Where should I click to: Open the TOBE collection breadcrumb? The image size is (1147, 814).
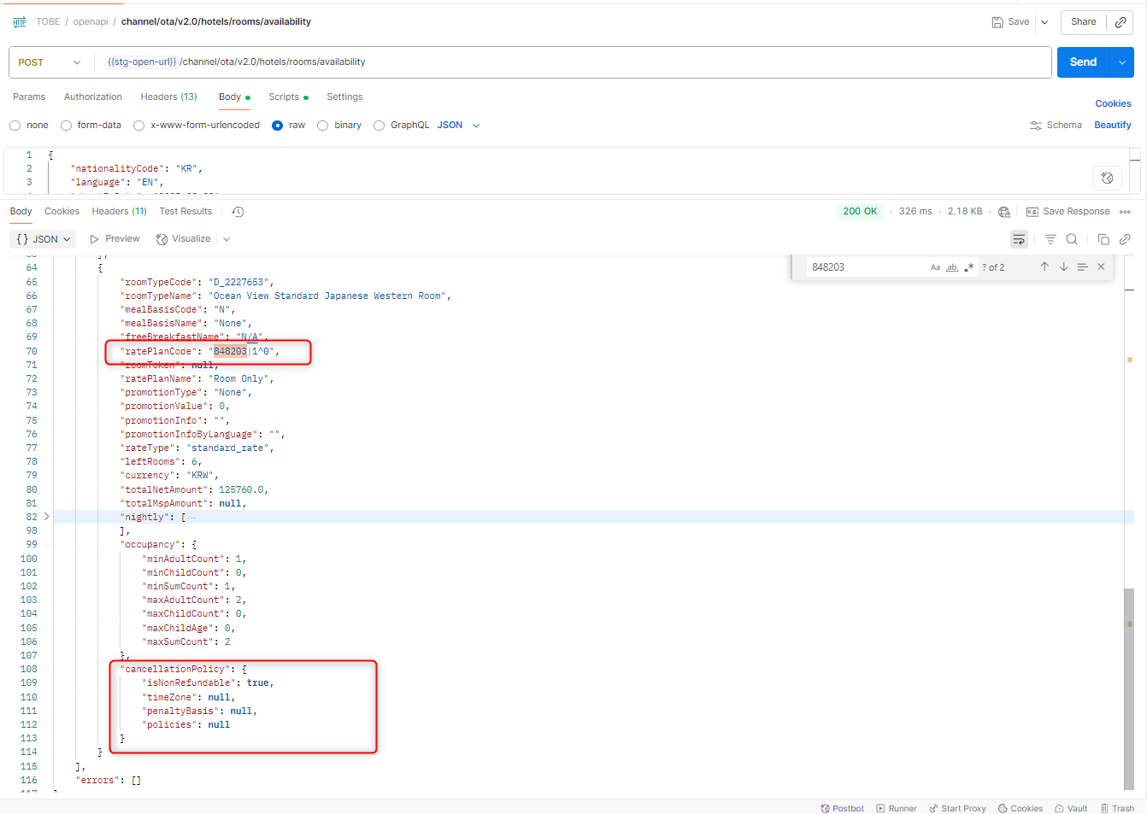(x=48, y=22)
